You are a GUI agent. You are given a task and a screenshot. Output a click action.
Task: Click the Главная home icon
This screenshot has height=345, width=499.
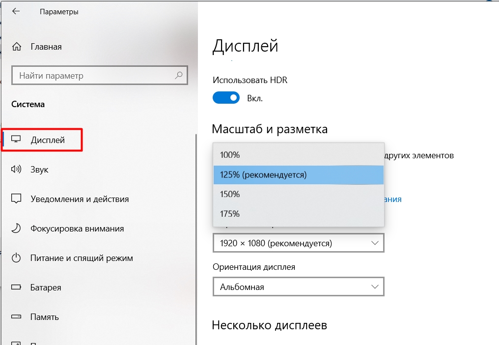click(x=17, y=47)
